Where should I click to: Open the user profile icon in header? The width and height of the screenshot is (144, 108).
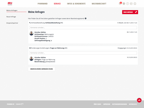[x=135, y=4]
